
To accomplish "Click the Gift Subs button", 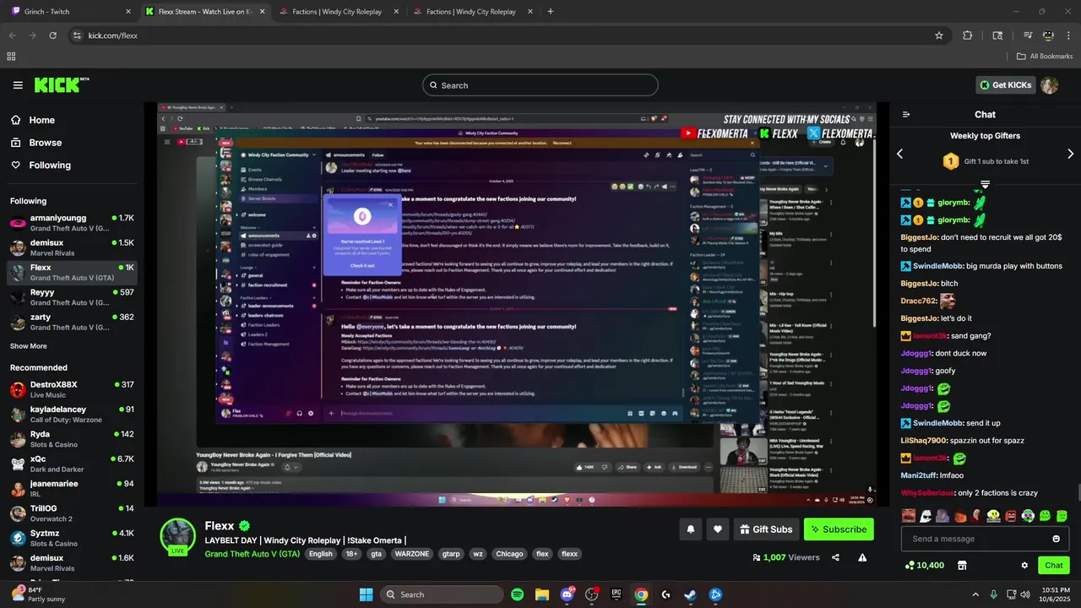I will tap(766, 529).
